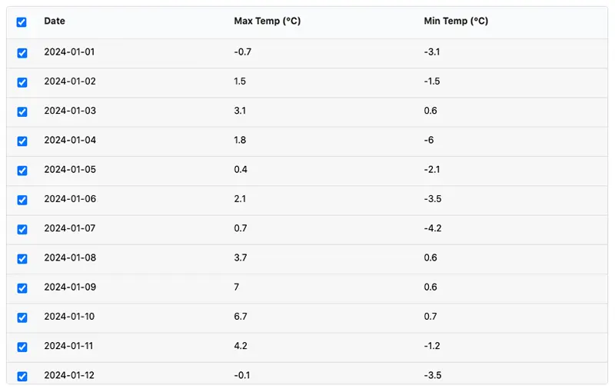Click the min temp value -6
The height and width of the screenshot is (392, 615).
pos(429,140)
